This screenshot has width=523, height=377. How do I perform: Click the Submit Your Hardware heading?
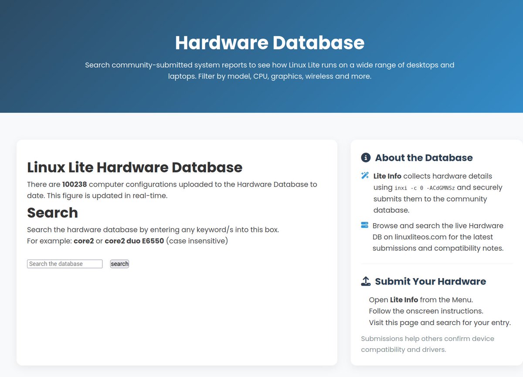(x=430, y=282)
